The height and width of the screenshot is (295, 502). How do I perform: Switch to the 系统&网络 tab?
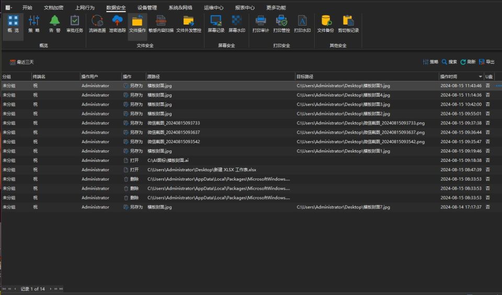(180, 7)
